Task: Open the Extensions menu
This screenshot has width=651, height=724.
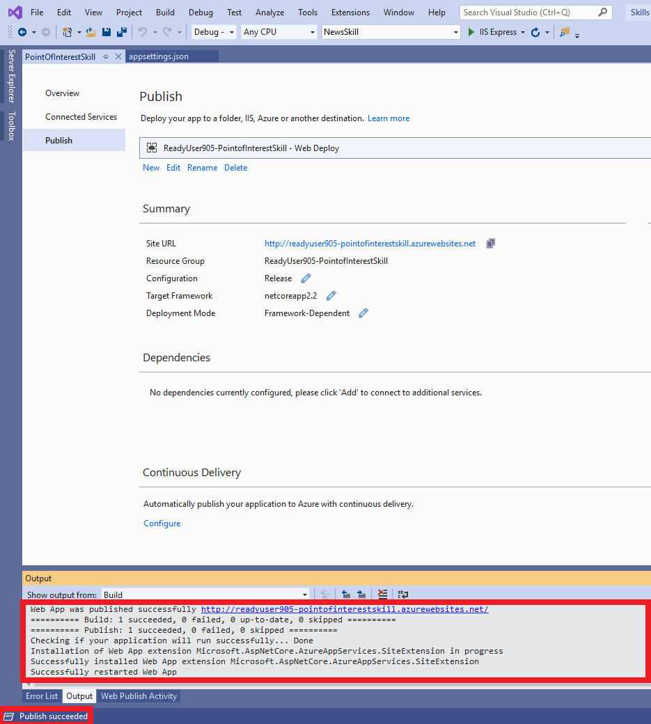Action: [x=350, y=13]
